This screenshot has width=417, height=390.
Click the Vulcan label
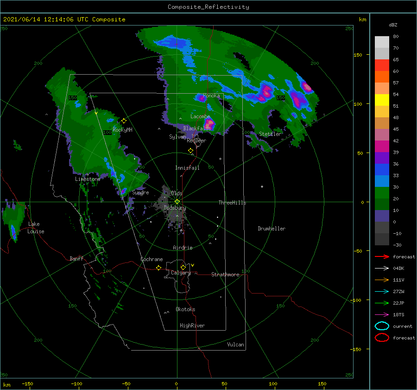click(235, 345)
